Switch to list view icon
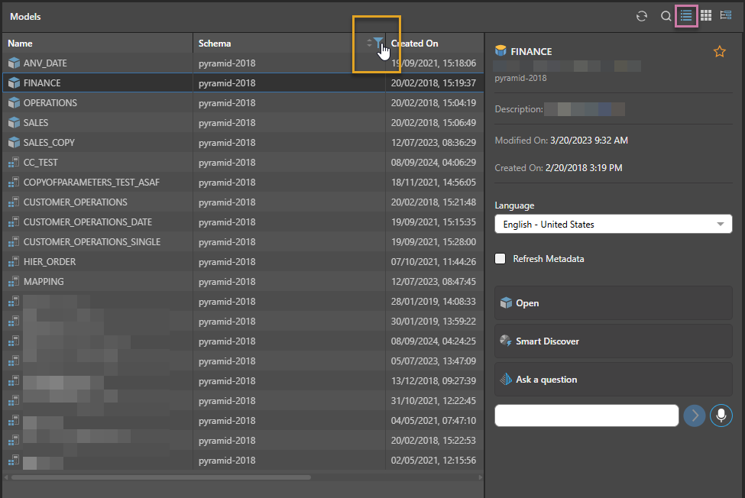745x498 pixels. point(686,15)
